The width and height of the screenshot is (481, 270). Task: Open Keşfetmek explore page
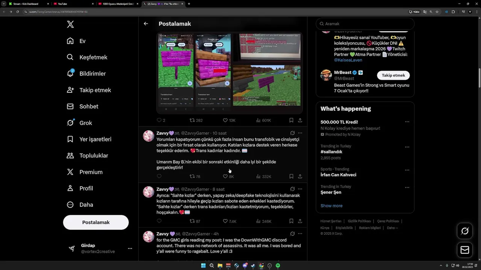[x=87, y=57]
